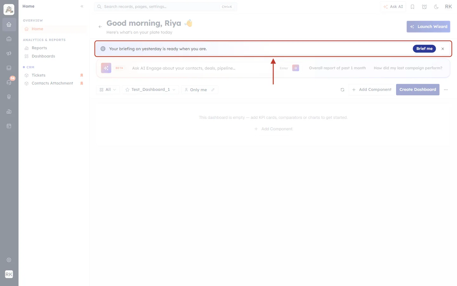The width and height of the screenshot is (457, 286).
Task: Open the headset support icon with badge
Action: (x=9, y=82)
